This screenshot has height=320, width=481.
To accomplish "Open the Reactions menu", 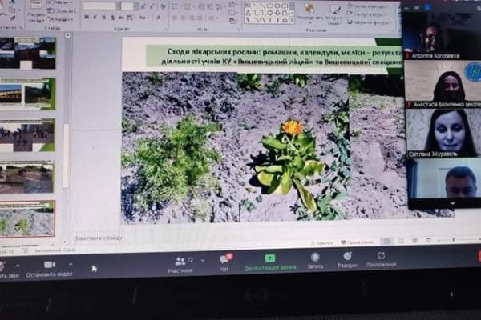I will (347, 259).
